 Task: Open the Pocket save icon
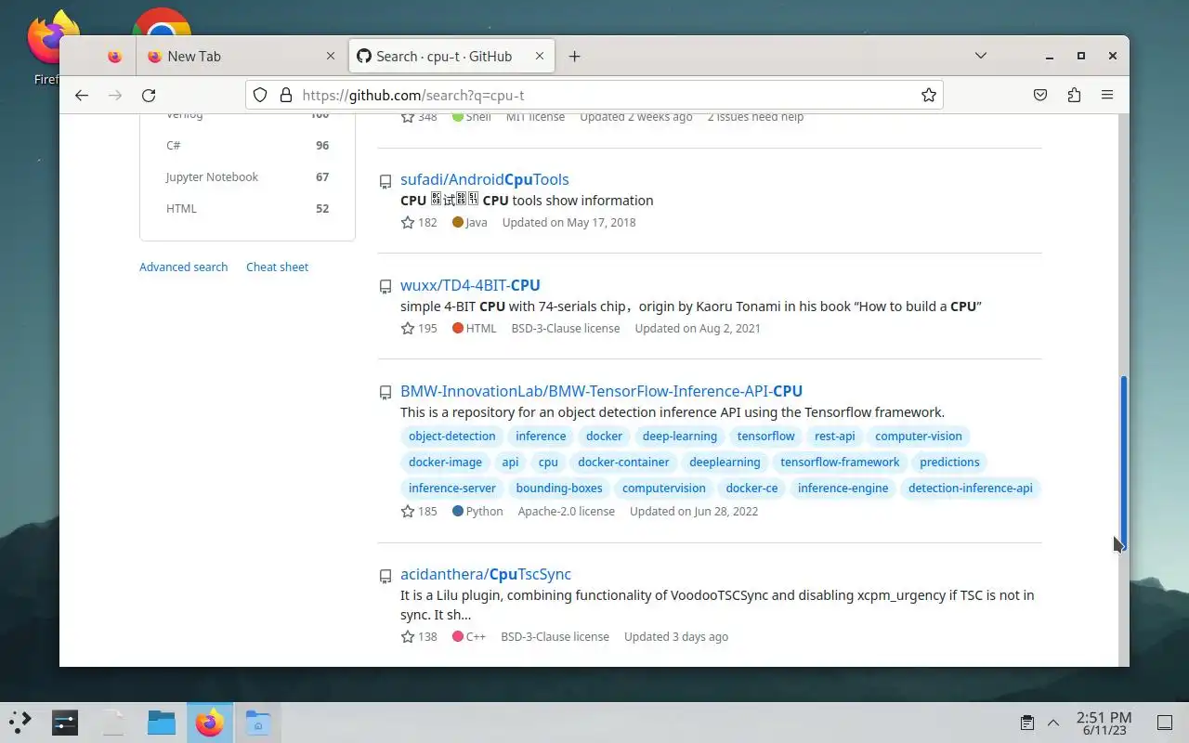(x=1040, y=95)
